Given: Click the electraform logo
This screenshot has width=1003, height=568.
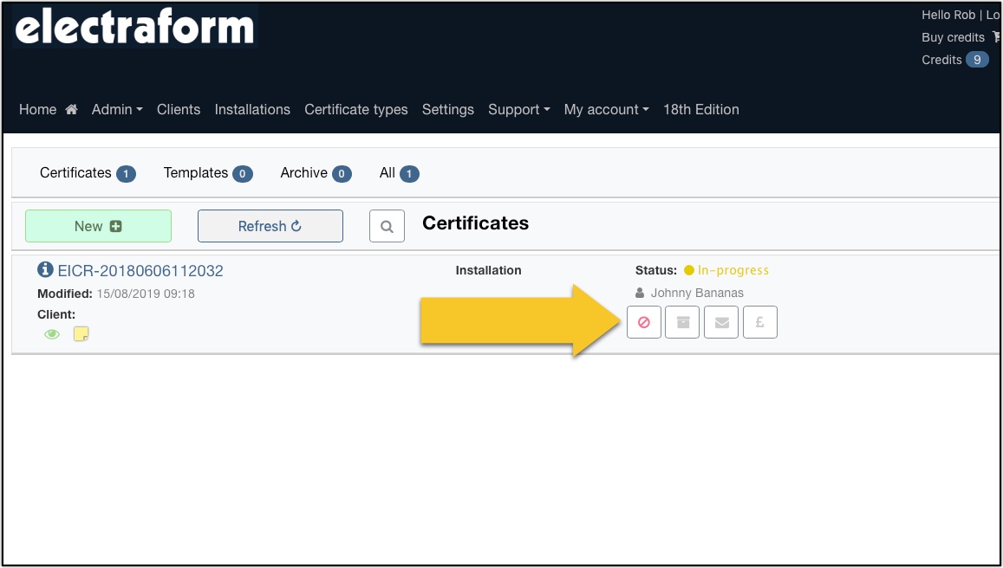Looking at the screenshot, I should click(135, 27).
